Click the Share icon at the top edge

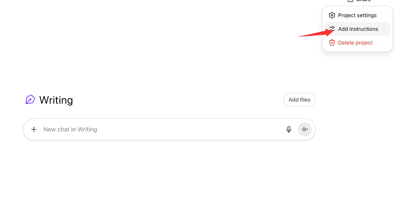point(350,1)
